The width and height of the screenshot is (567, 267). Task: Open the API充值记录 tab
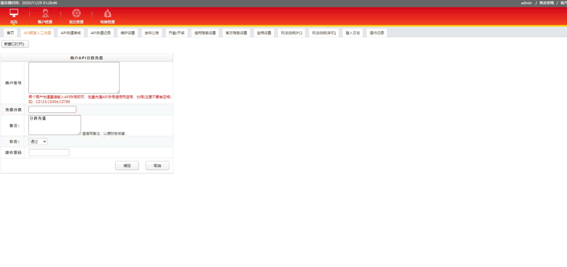coord(101,33)
